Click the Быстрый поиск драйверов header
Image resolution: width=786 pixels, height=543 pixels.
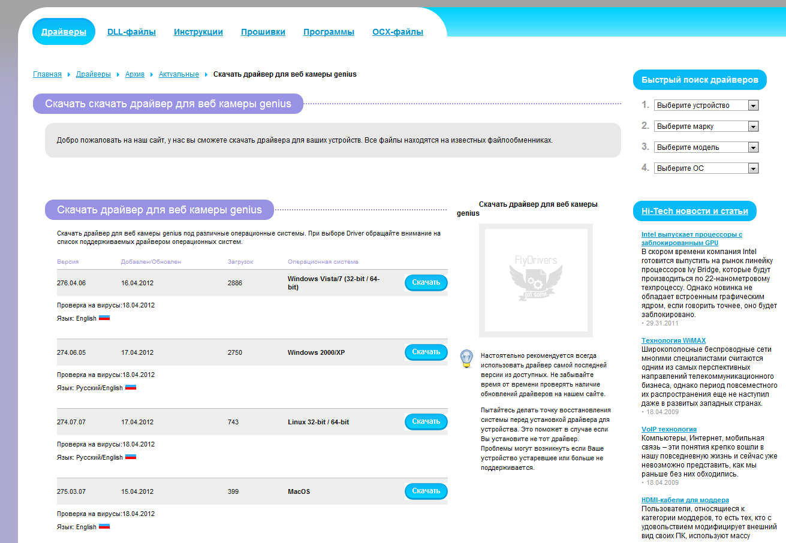point(700,80)
